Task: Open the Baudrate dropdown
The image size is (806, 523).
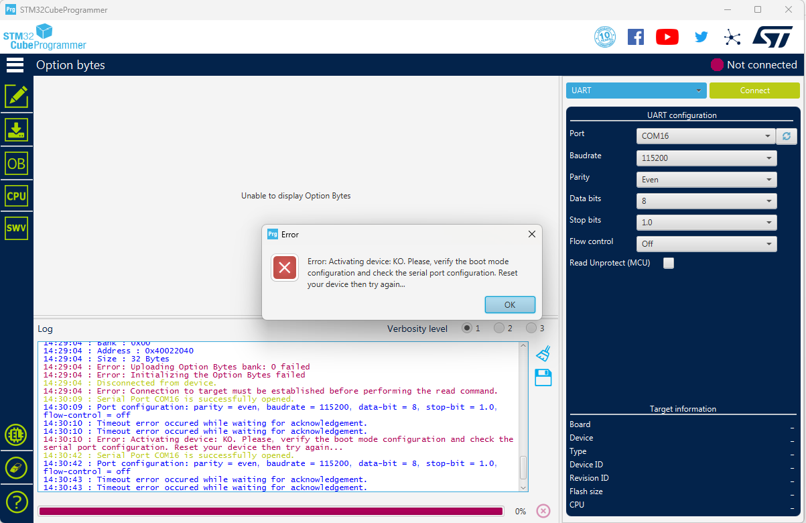Action: pyautogui.click(x=706, y=158)
